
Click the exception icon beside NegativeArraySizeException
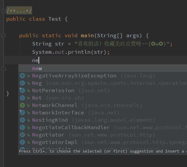[x=22, y=76]
